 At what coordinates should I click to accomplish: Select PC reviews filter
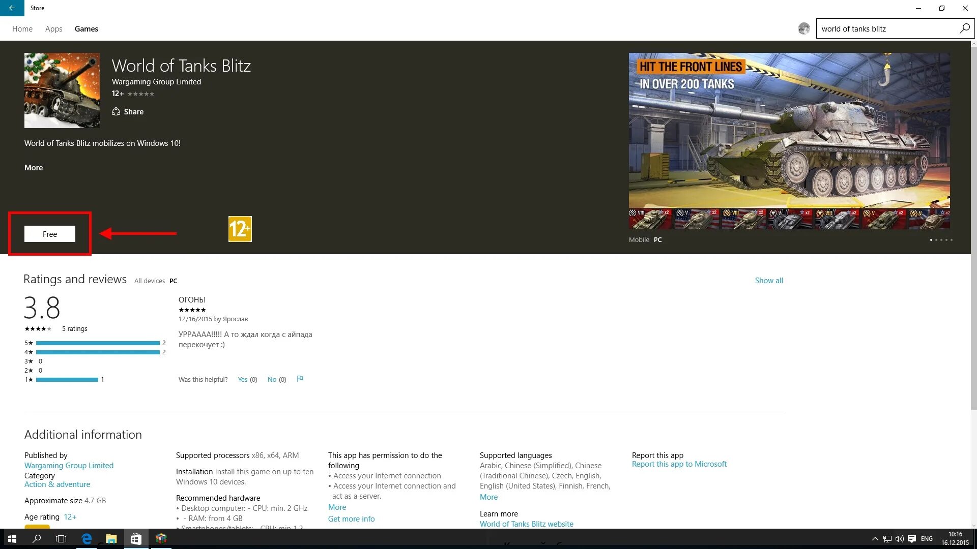174,281
